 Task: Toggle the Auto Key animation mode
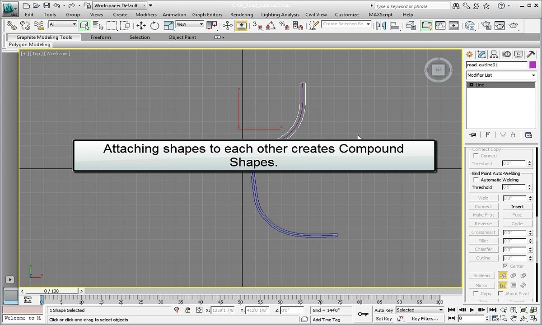pos(383,310)
